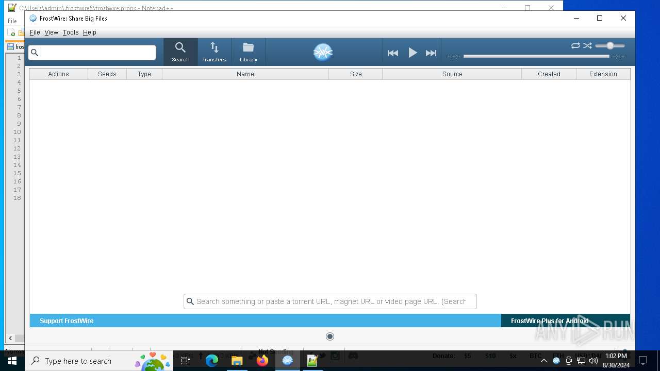Open the Library view
The image size is (660, 371).
[x=248, y=52]
